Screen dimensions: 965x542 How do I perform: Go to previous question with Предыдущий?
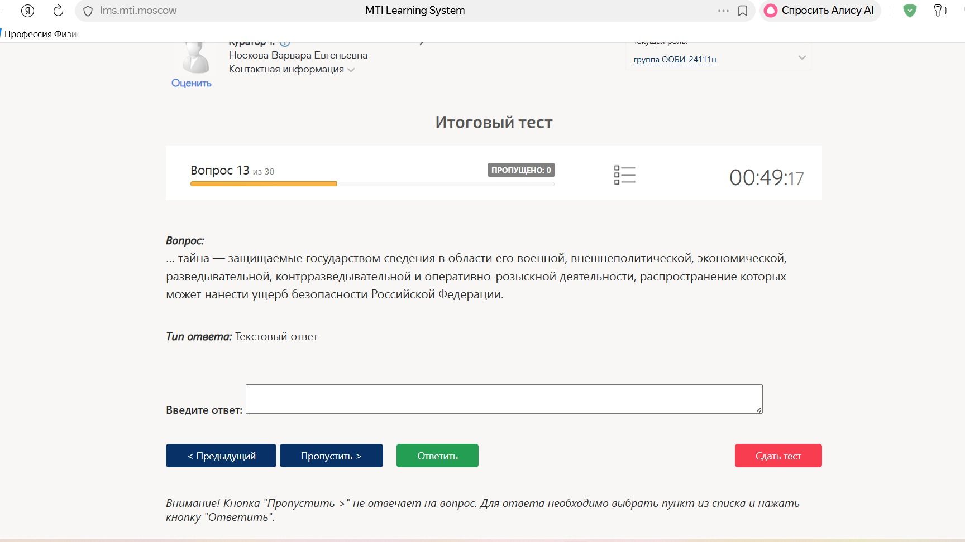tap(221, 456)
